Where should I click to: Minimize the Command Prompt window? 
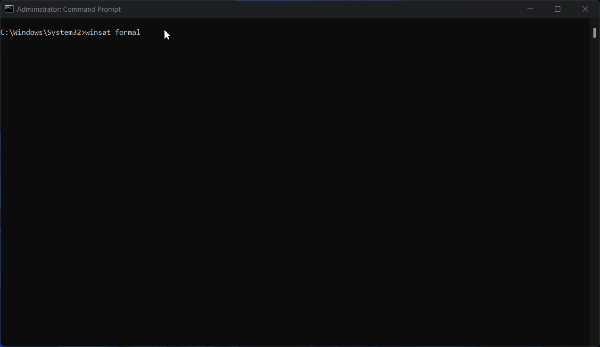(530, 9)
